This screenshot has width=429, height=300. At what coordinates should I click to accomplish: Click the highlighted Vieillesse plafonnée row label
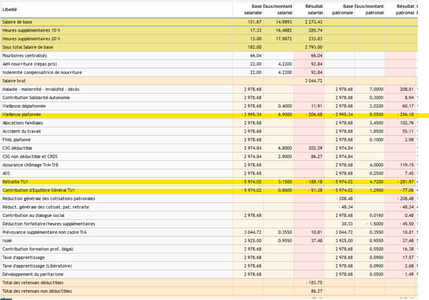(x=21, y=115)
